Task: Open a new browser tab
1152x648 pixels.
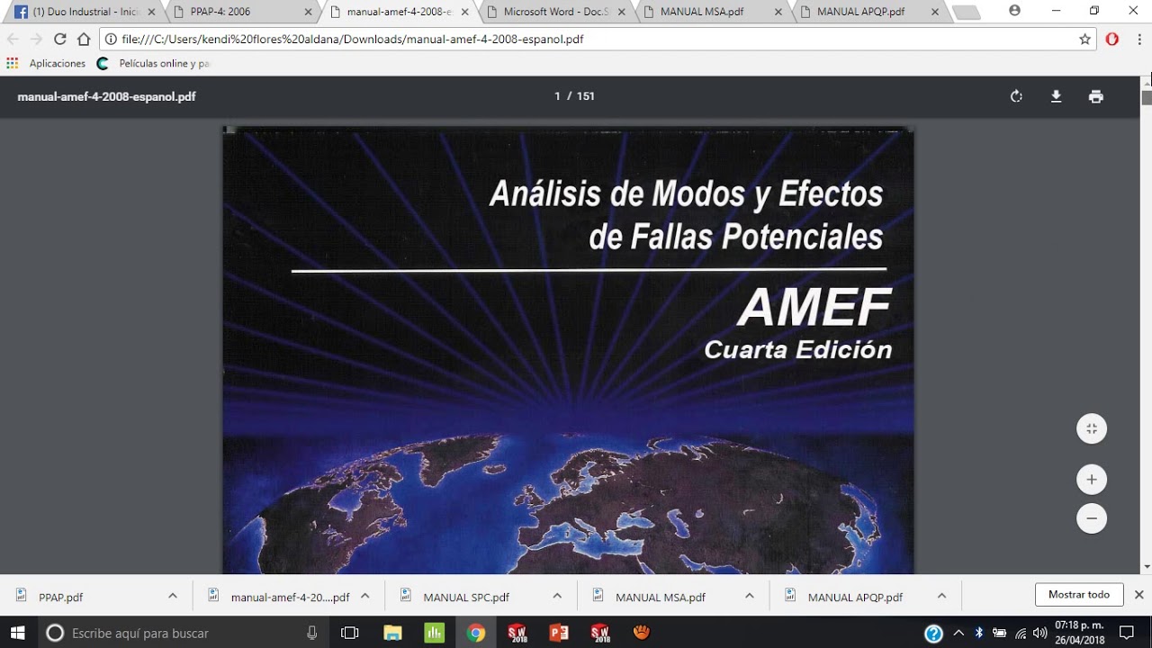Action: (x=965, y=12)
